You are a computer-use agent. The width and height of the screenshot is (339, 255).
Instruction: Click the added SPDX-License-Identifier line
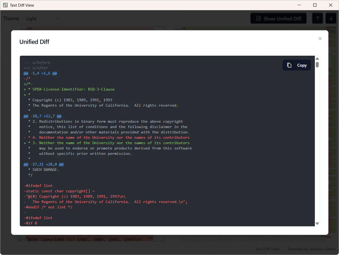coord(69,89)
